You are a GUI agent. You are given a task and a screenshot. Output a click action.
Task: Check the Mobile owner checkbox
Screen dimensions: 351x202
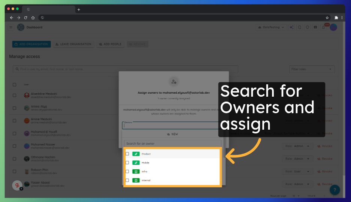127,163
